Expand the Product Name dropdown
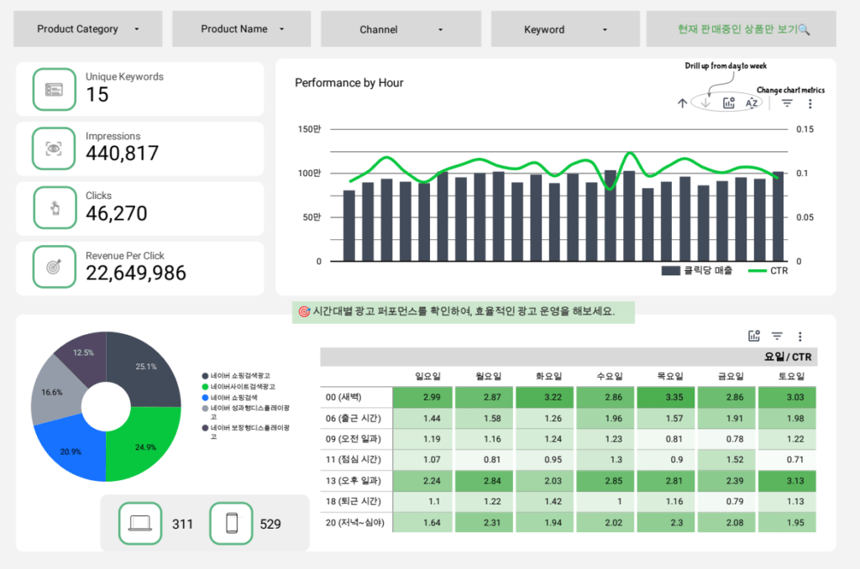 241,29
